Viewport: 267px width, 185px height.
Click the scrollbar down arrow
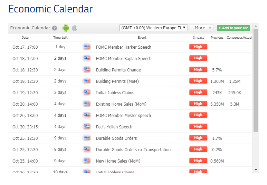coord(256,170)
